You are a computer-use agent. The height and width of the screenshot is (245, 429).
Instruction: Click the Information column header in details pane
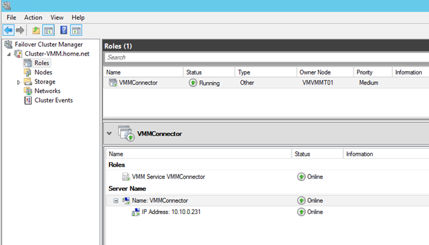click(x=386, y=154)
